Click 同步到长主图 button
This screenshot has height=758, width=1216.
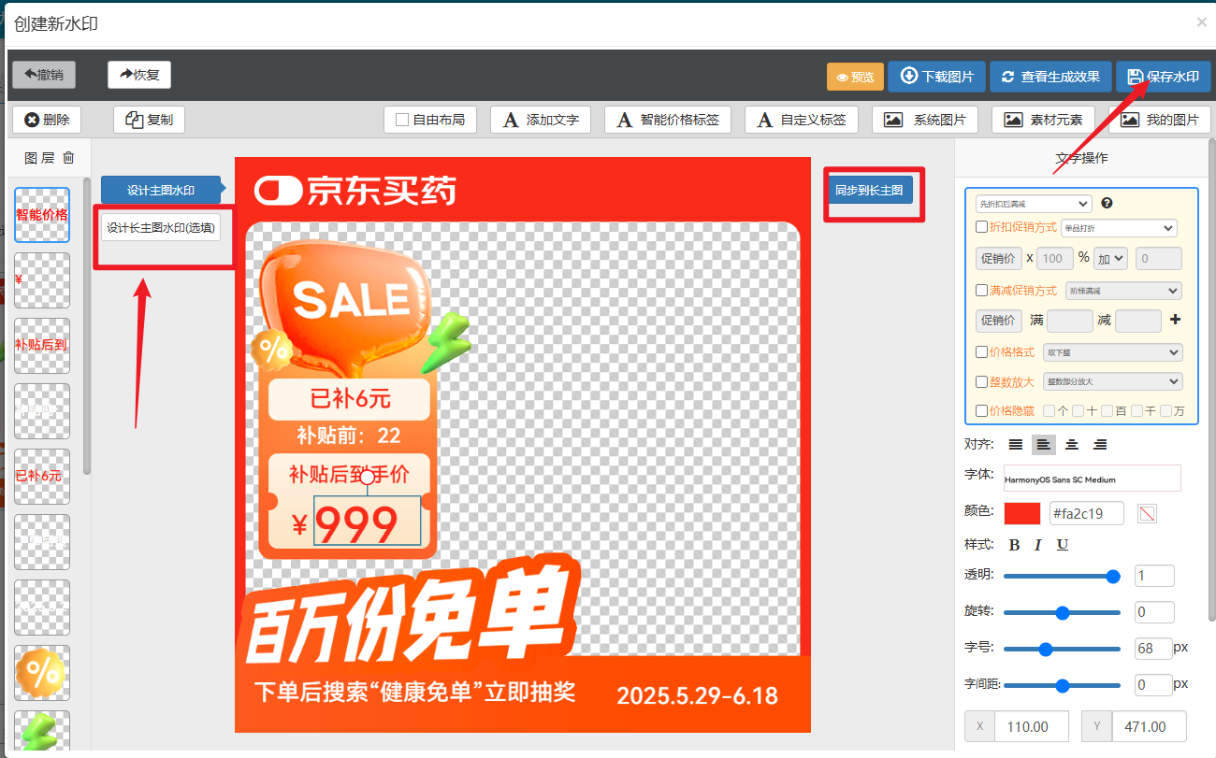(869, 190)
